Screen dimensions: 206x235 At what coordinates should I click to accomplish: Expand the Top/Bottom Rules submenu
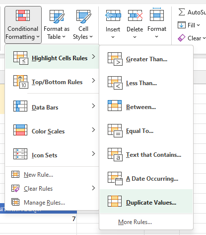point(52,82)
